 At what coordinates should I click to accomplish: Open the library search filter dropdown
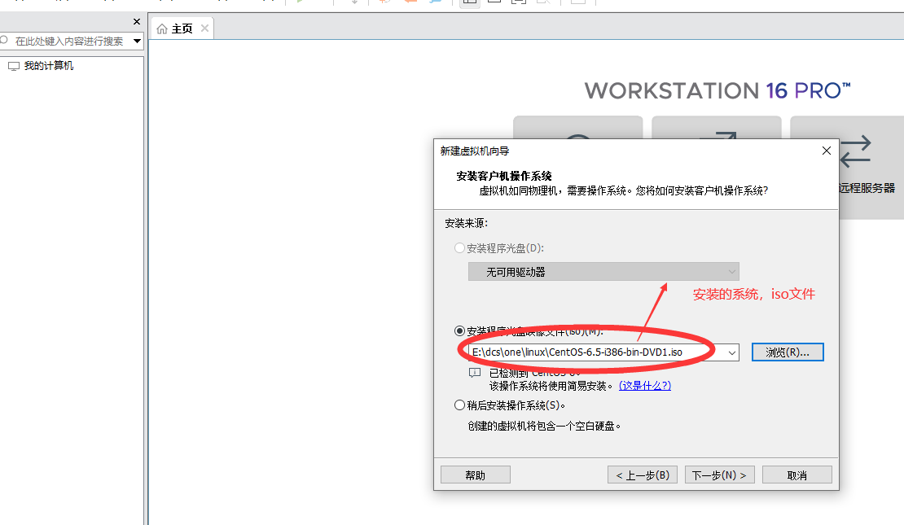[x=137, y=41]
